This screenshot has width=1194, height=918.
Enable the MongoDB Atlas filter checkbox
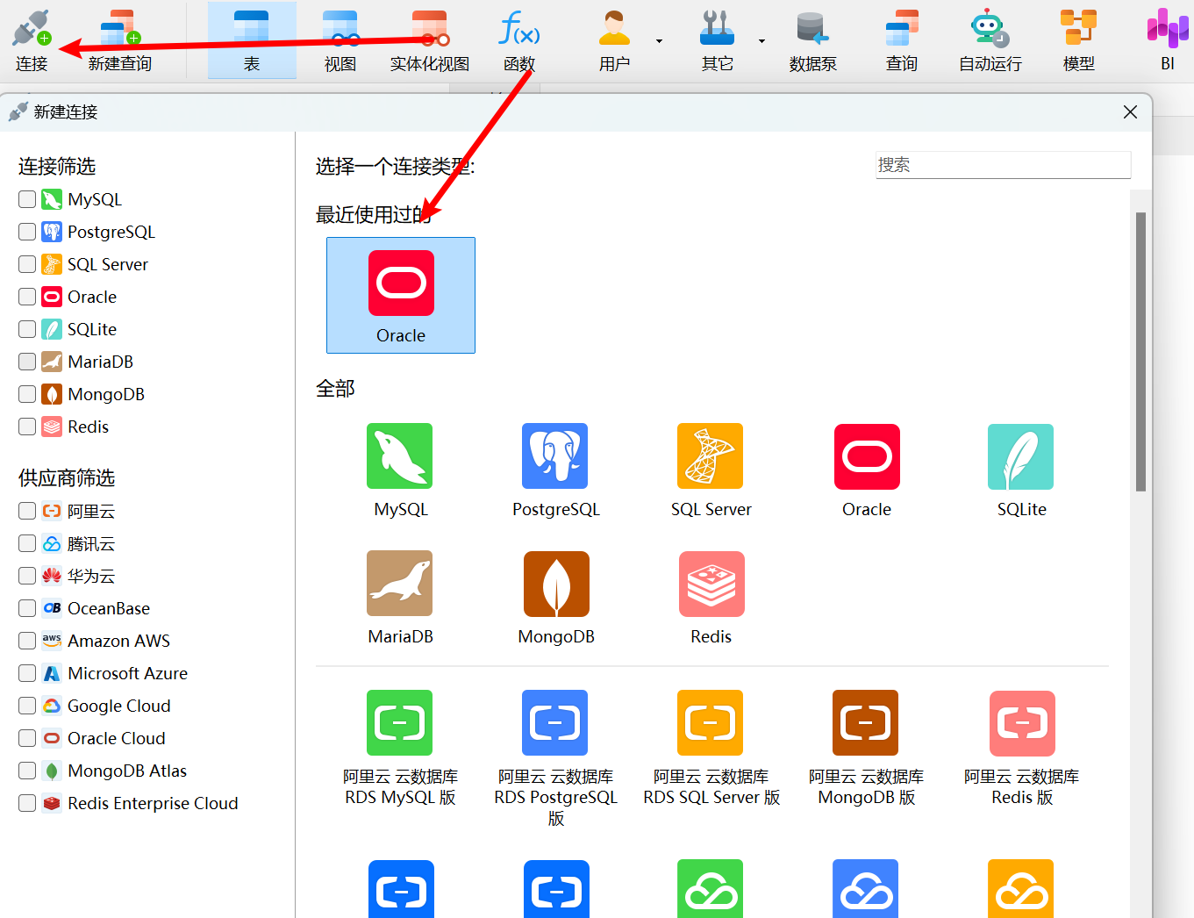coord(27,771)
